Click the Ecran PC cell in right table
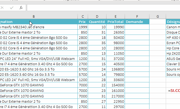180x109 pixels. tap(173, 43)
